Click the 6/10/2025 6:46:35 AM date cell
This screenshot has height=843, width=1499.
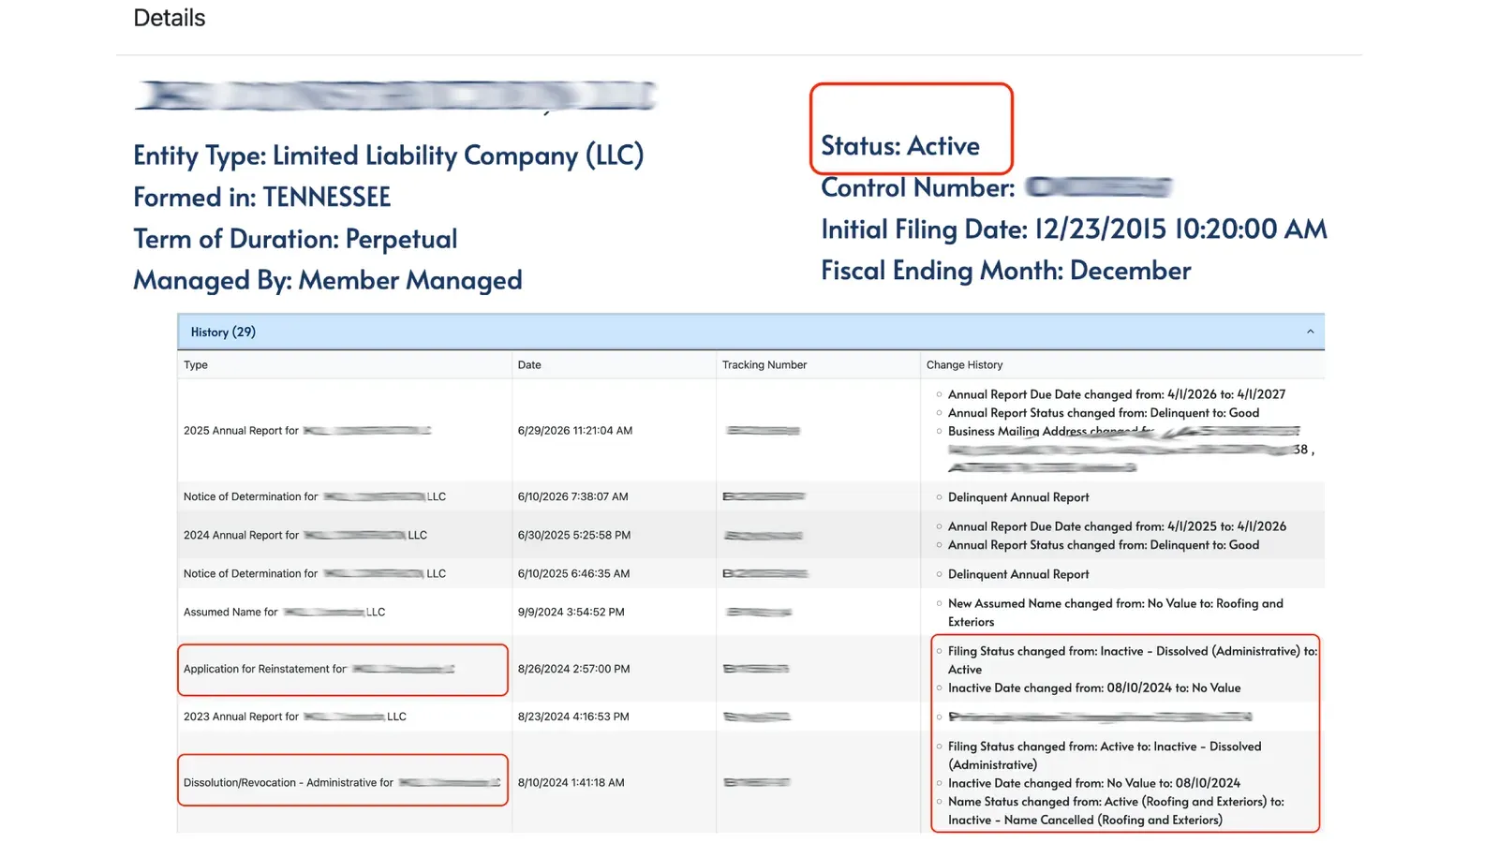tap(573, 574)
